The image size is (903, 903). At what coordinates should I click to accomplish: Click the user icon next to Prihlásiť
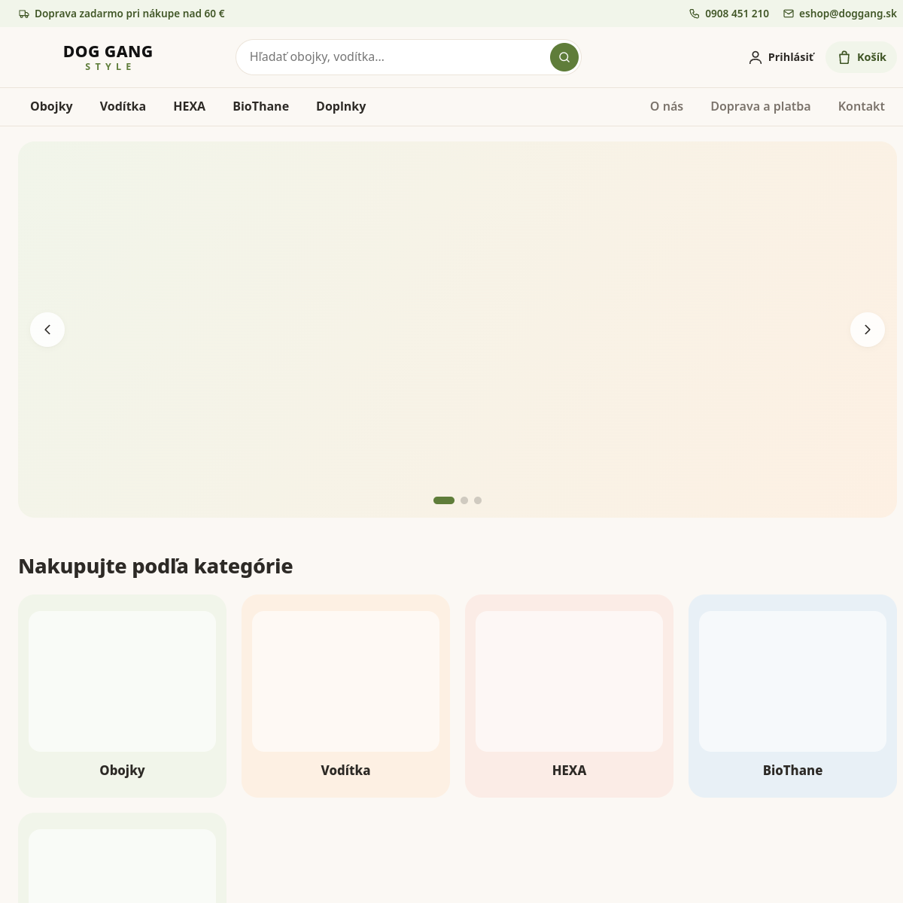756,57
